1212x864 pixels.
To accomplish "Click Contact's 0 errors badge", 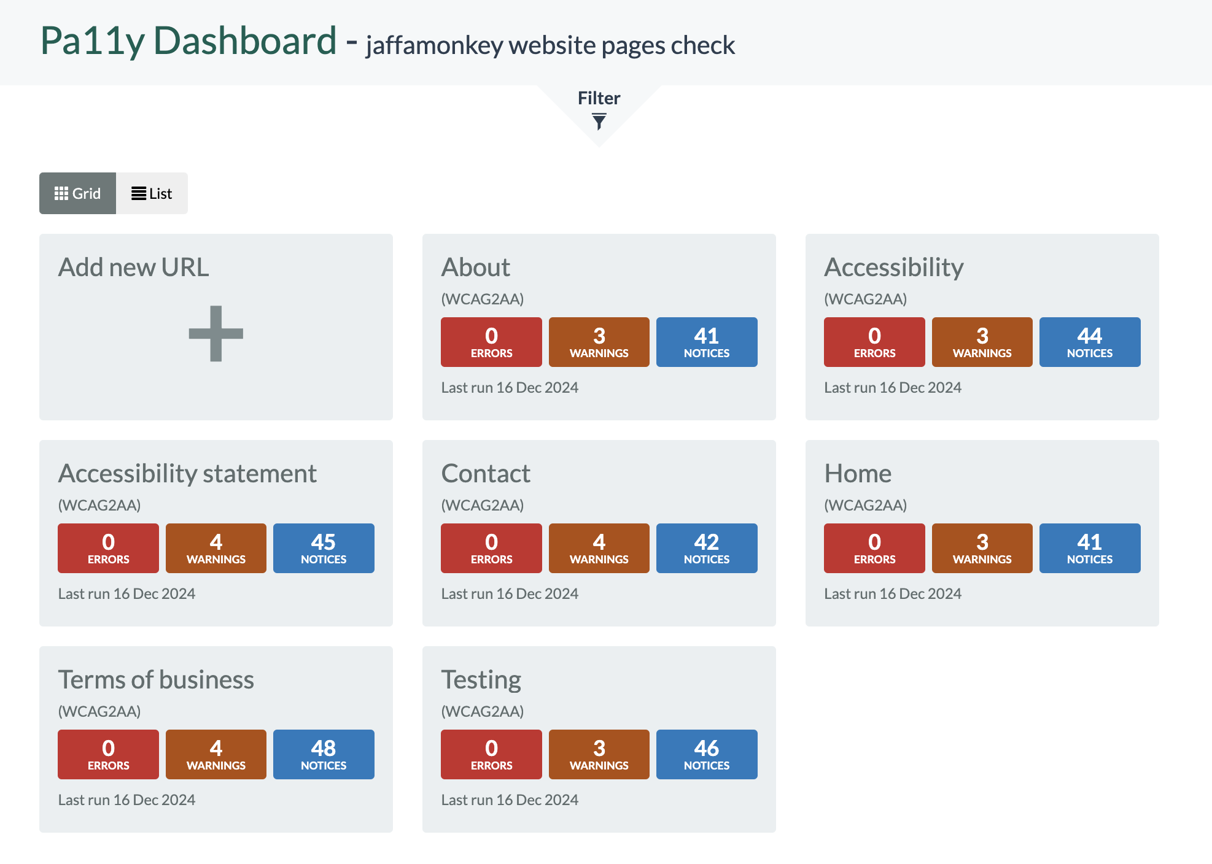I will tap(491, 548).
